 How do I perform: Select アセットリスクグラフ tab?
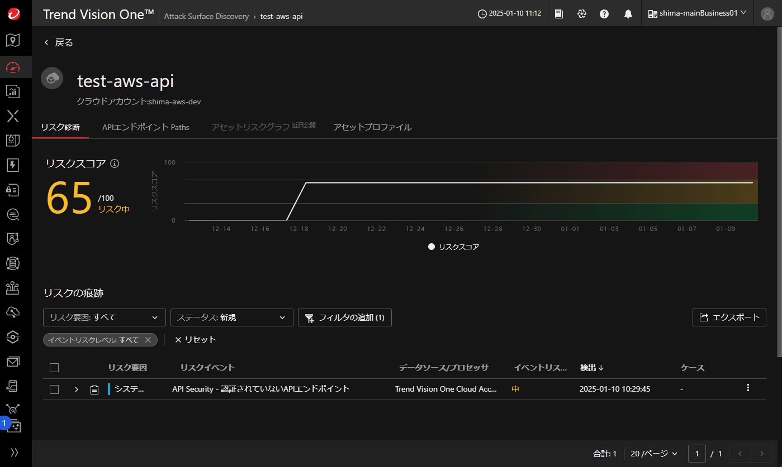coord(250,127)
